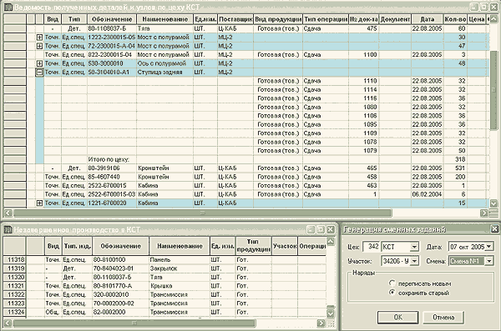Left arrow of Ведомость horizontal scrollbar

coord(8,213)
